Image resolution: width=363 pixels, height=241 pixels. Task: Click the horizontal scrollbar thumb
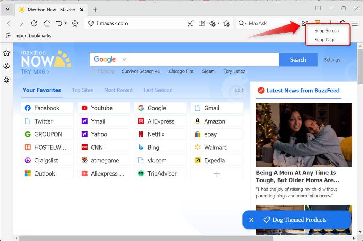[x=146, y=238]
